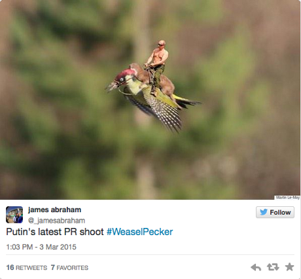This screenshot has width=301, height=279.
Task: View the 16 Retweets list
Action: point(27,267)
